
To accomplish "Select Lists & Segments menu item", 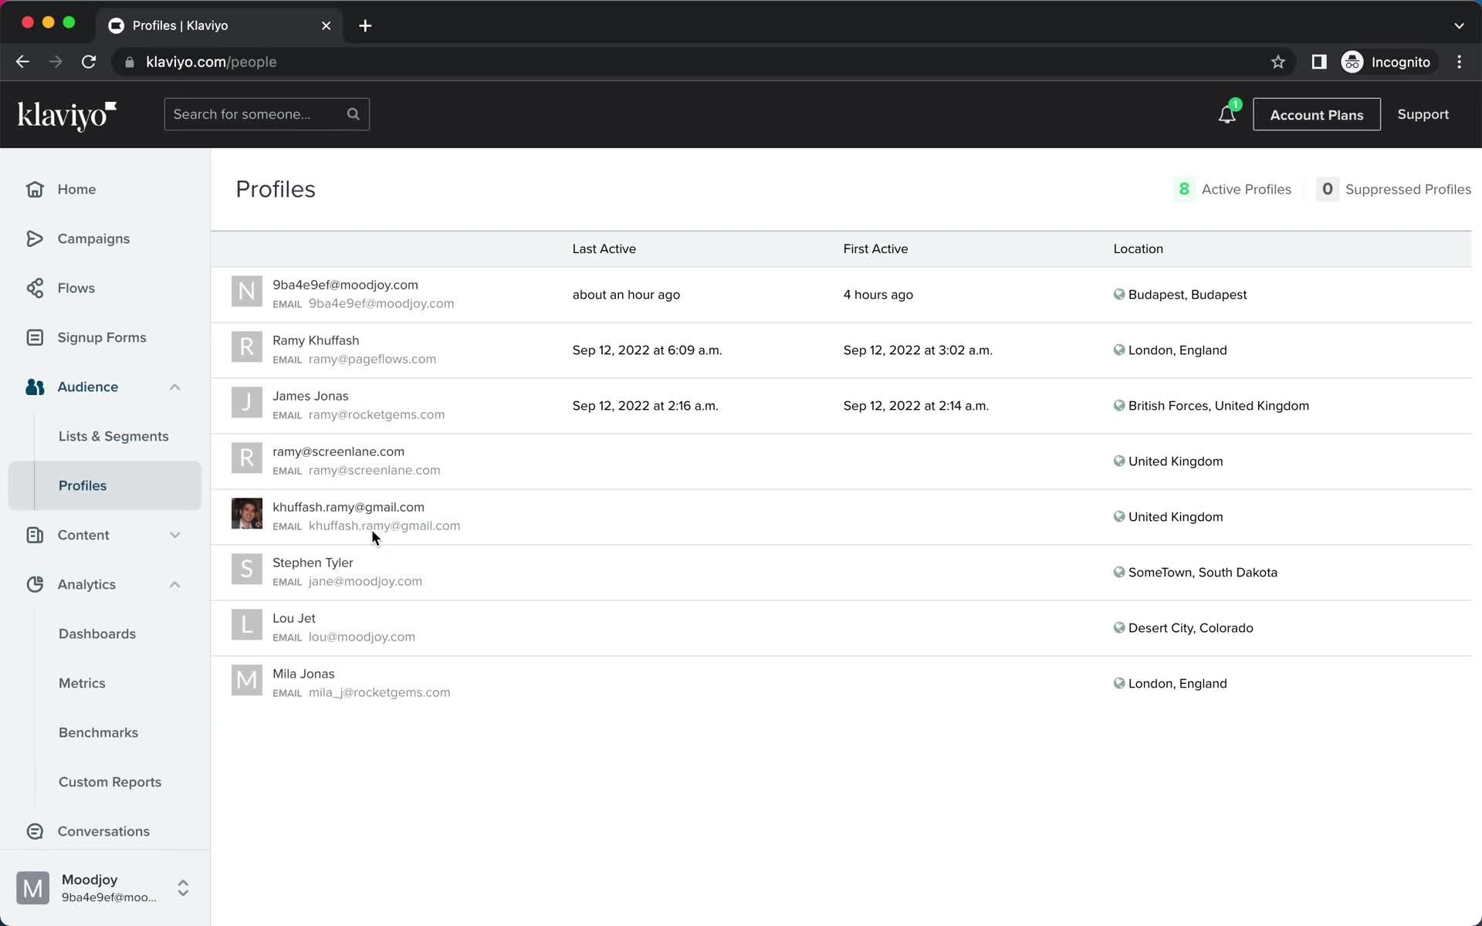I will [x=113, y=435].
